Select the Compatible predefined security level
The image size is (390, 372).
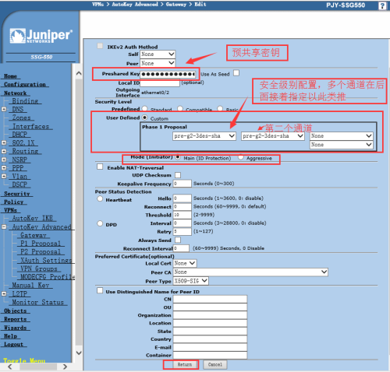(x=180, y=109)
